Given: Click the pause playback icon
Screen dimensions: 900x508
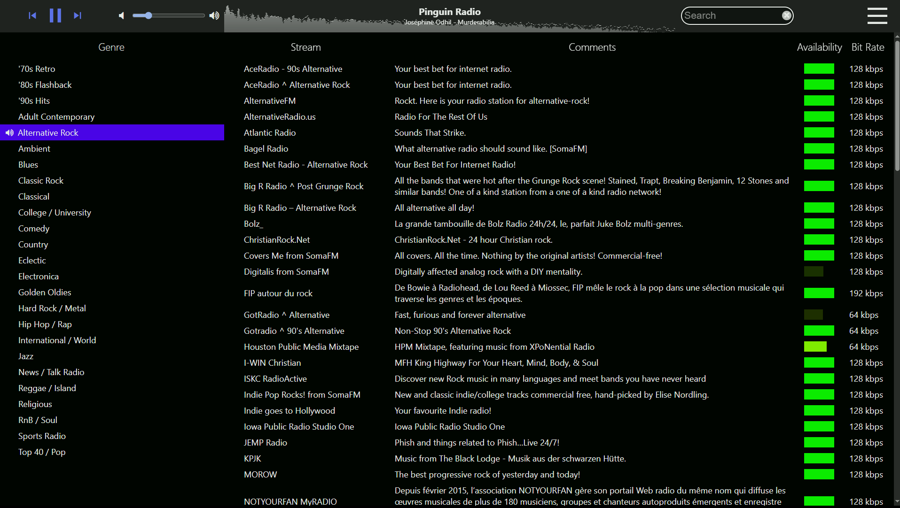Looking at the screenshot, I should 55,15.
